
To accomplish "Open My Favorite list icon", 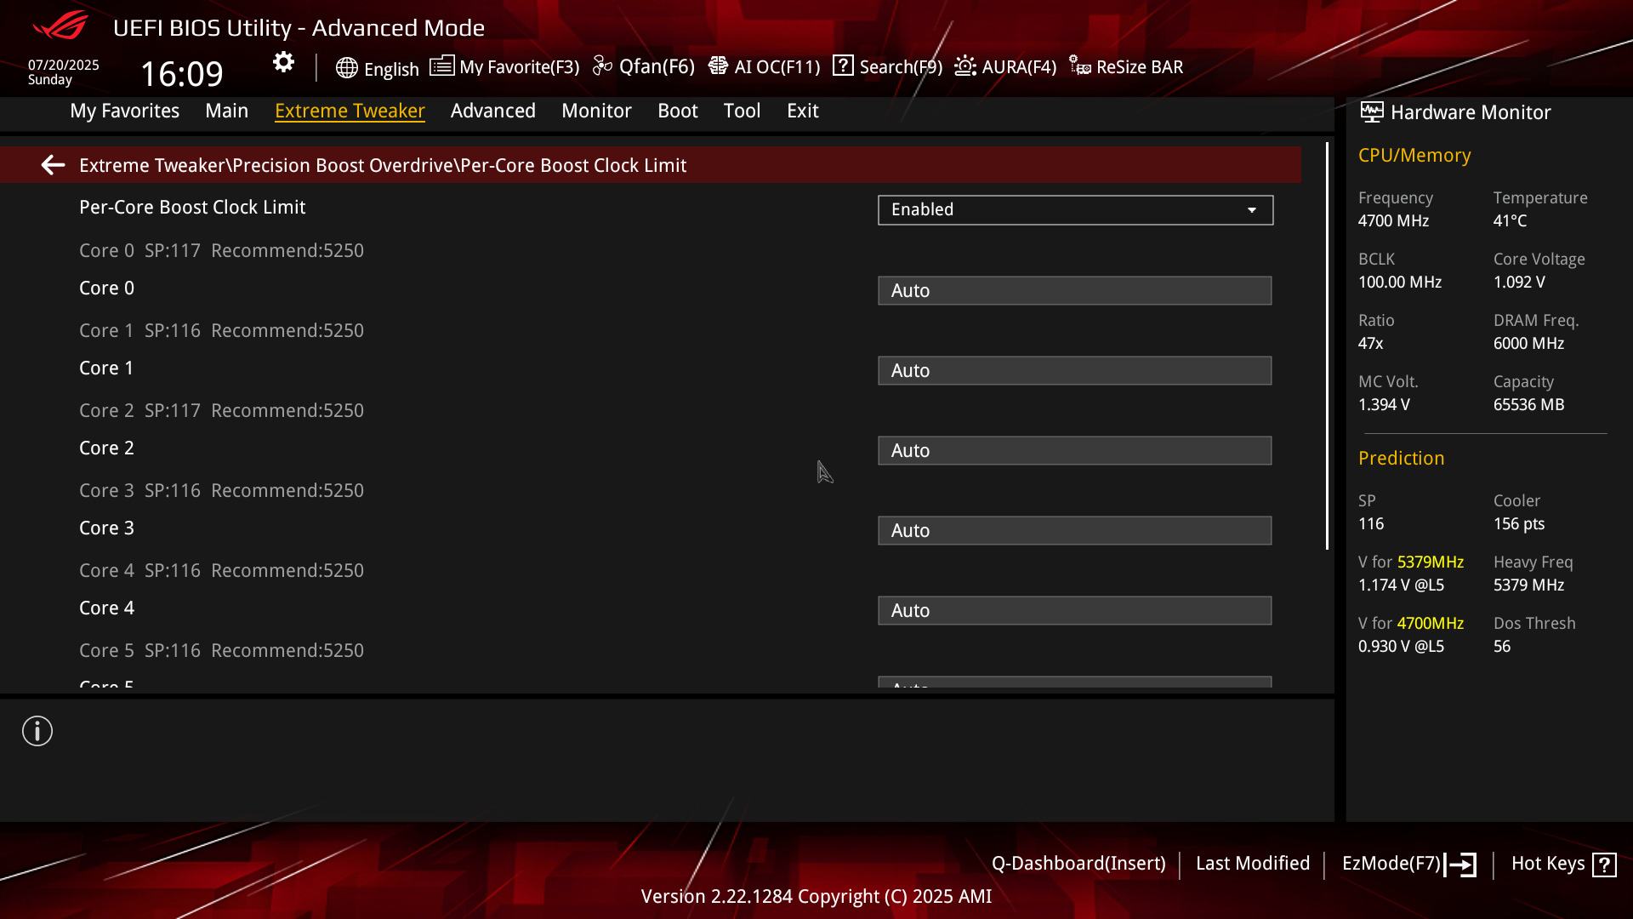I will 441,66.
